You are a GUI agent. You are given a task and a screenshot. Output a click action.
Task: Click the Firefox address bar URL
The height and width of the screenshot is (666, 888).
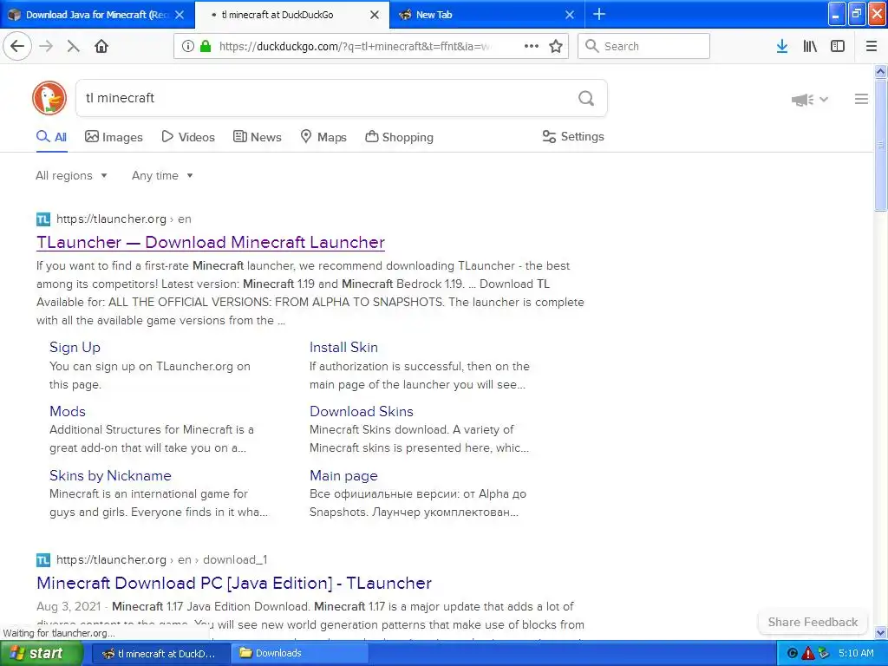[355, 47]
